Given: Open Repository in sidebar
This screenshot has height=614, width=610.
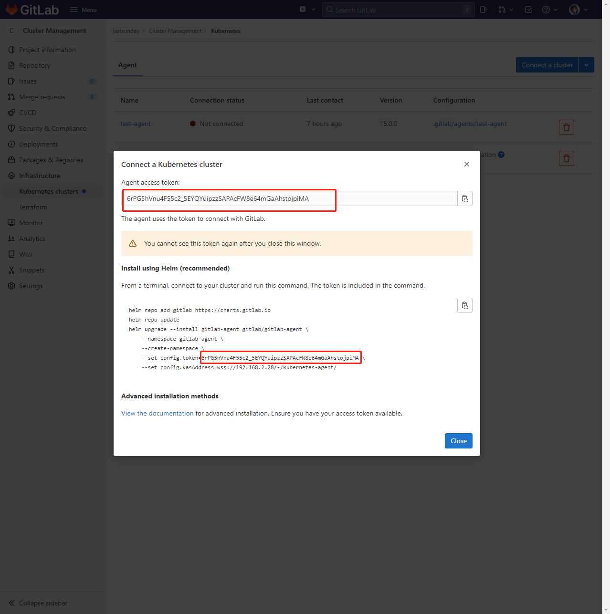Looking at the screenshot, I should (x=53, y=65).
